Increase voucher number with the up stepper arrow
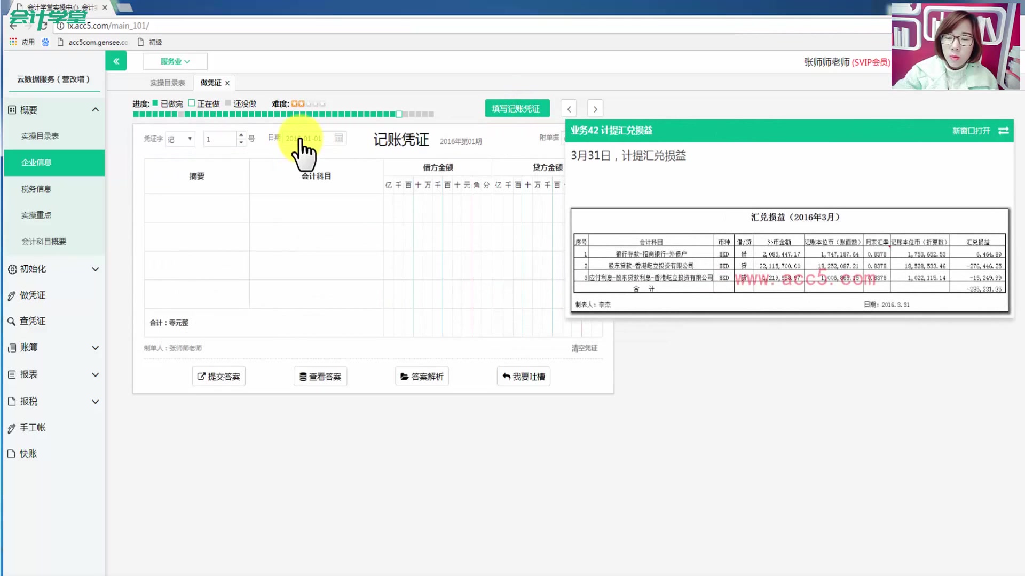The height and width of the screenshot is (576, 1025). click(x=241, y=135)
